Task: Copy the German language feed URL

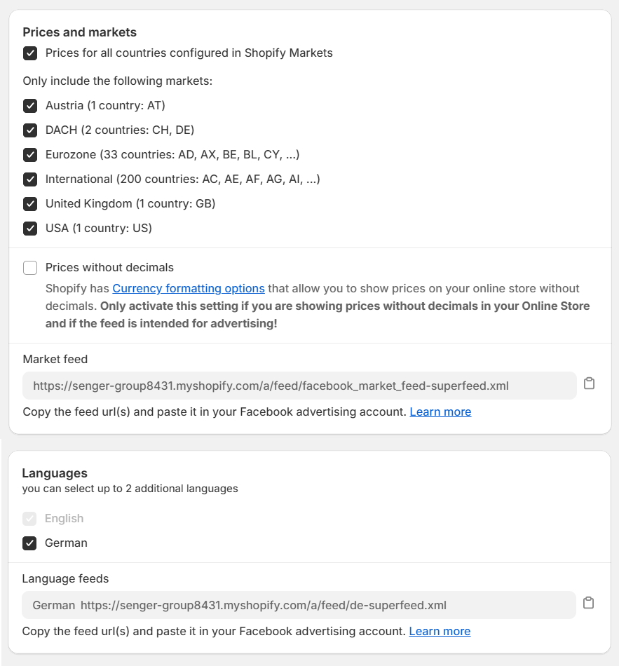Action: (588, 603)
